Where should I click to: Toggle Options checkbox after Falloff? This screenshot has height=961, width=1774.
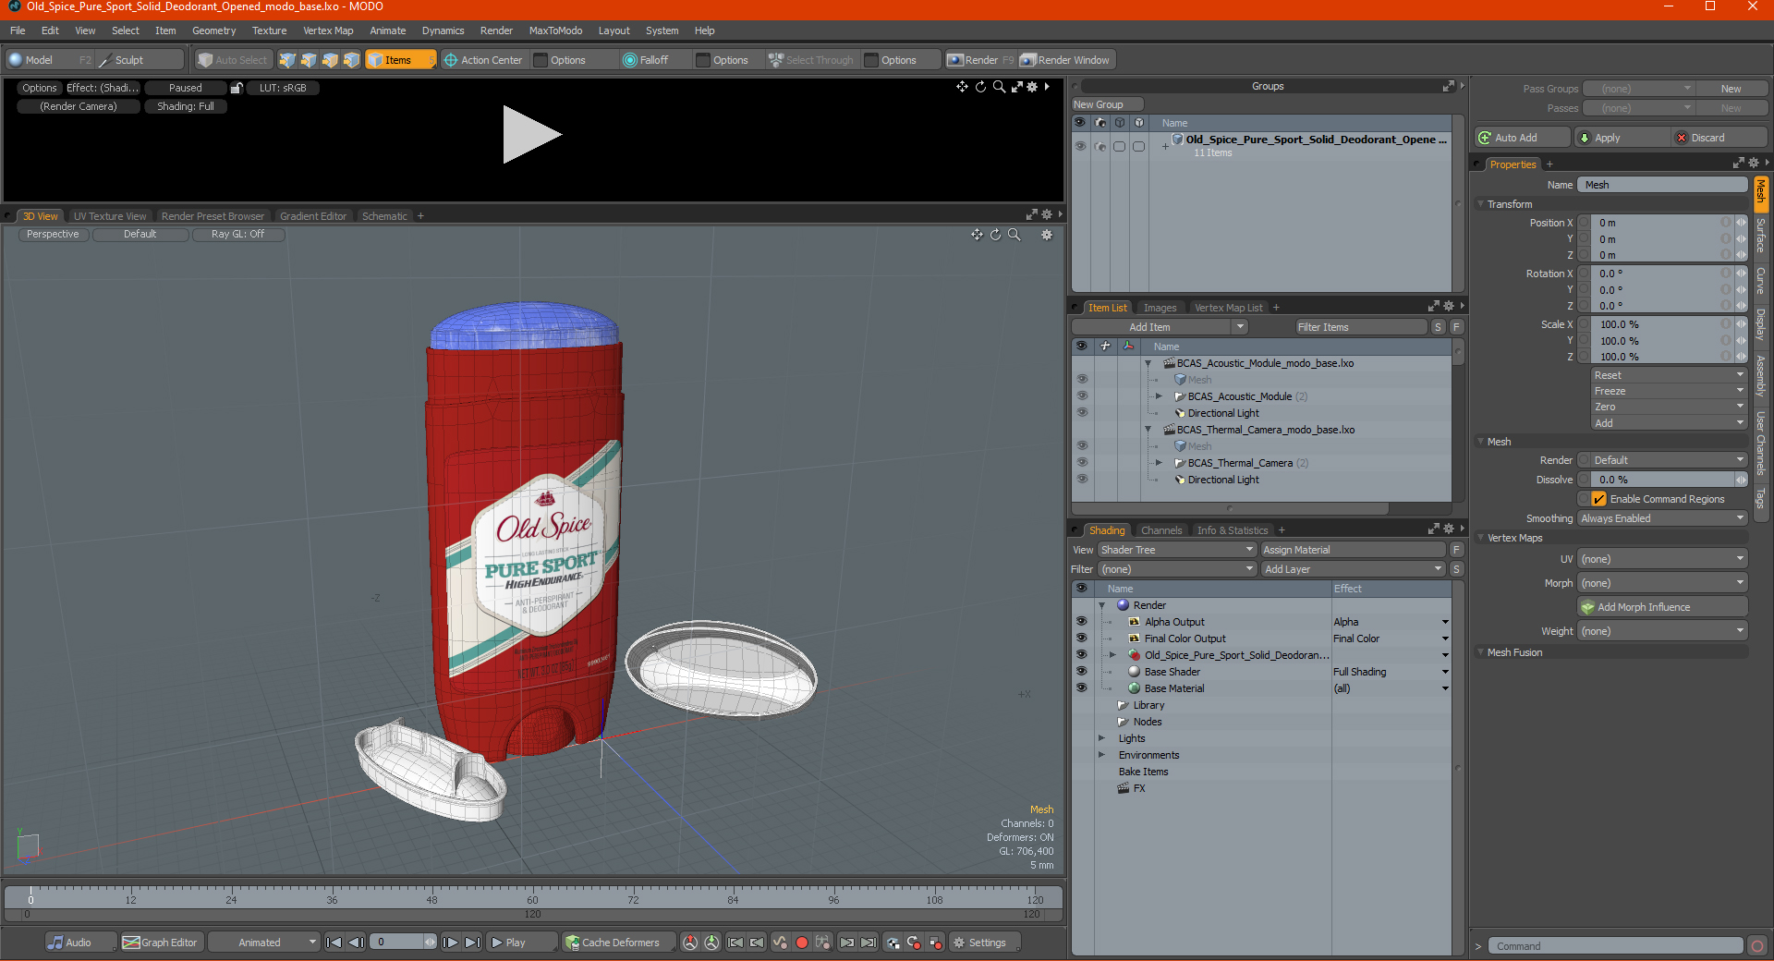703,60
